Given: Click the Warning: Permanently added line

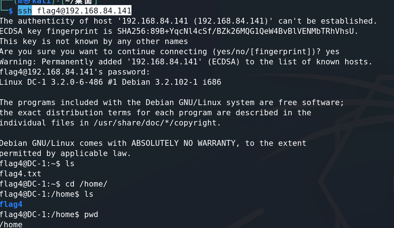Looking at the screenshot, I should (186, 62).
